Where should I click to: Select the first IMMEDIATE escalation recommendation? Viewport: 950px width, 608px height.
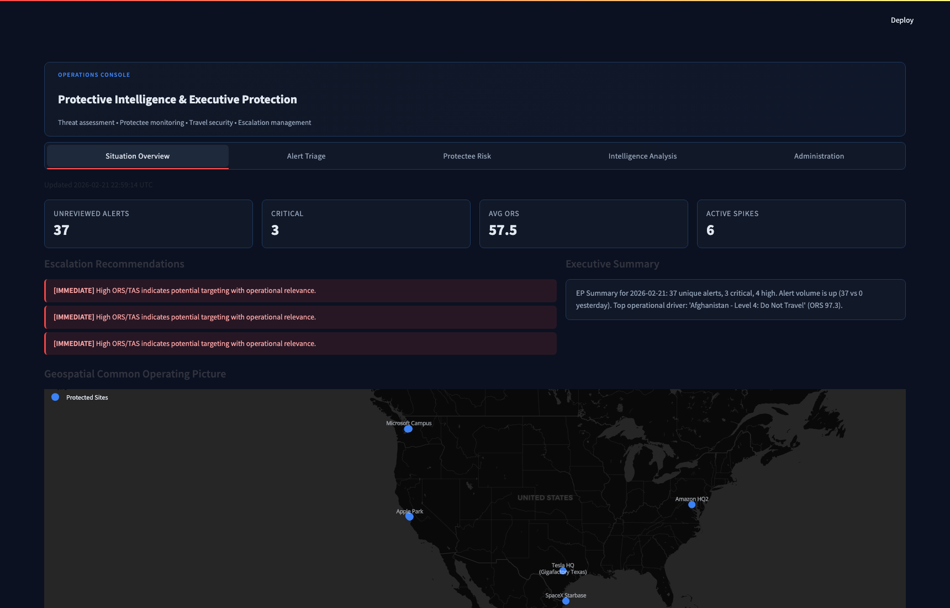coord(300,291)
